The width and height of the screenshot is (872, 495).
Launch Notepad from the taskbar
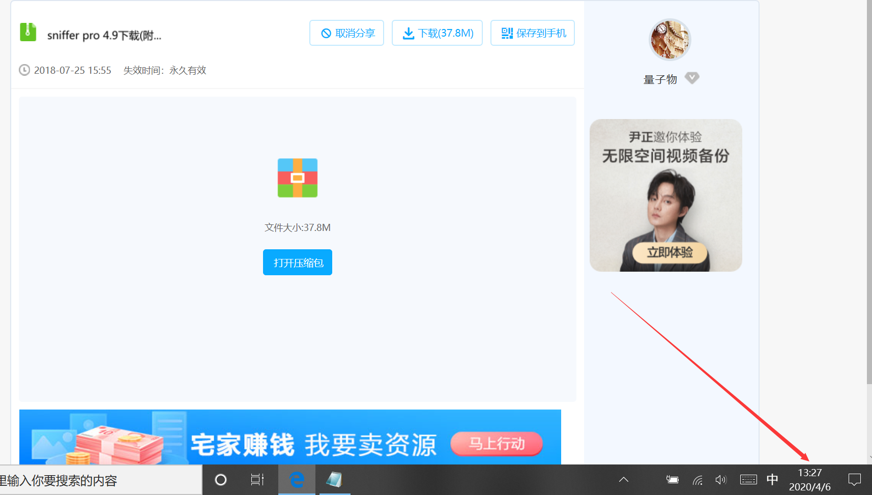pyautogui.click(x=334, y=479)
